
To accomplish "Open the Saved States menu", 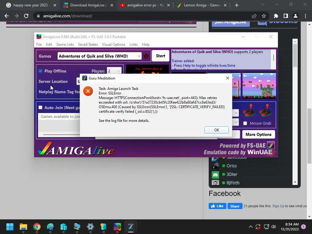I will click(x=88, y=44).
